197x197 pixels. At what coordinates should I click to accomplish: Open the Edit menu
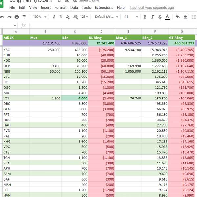22,8
